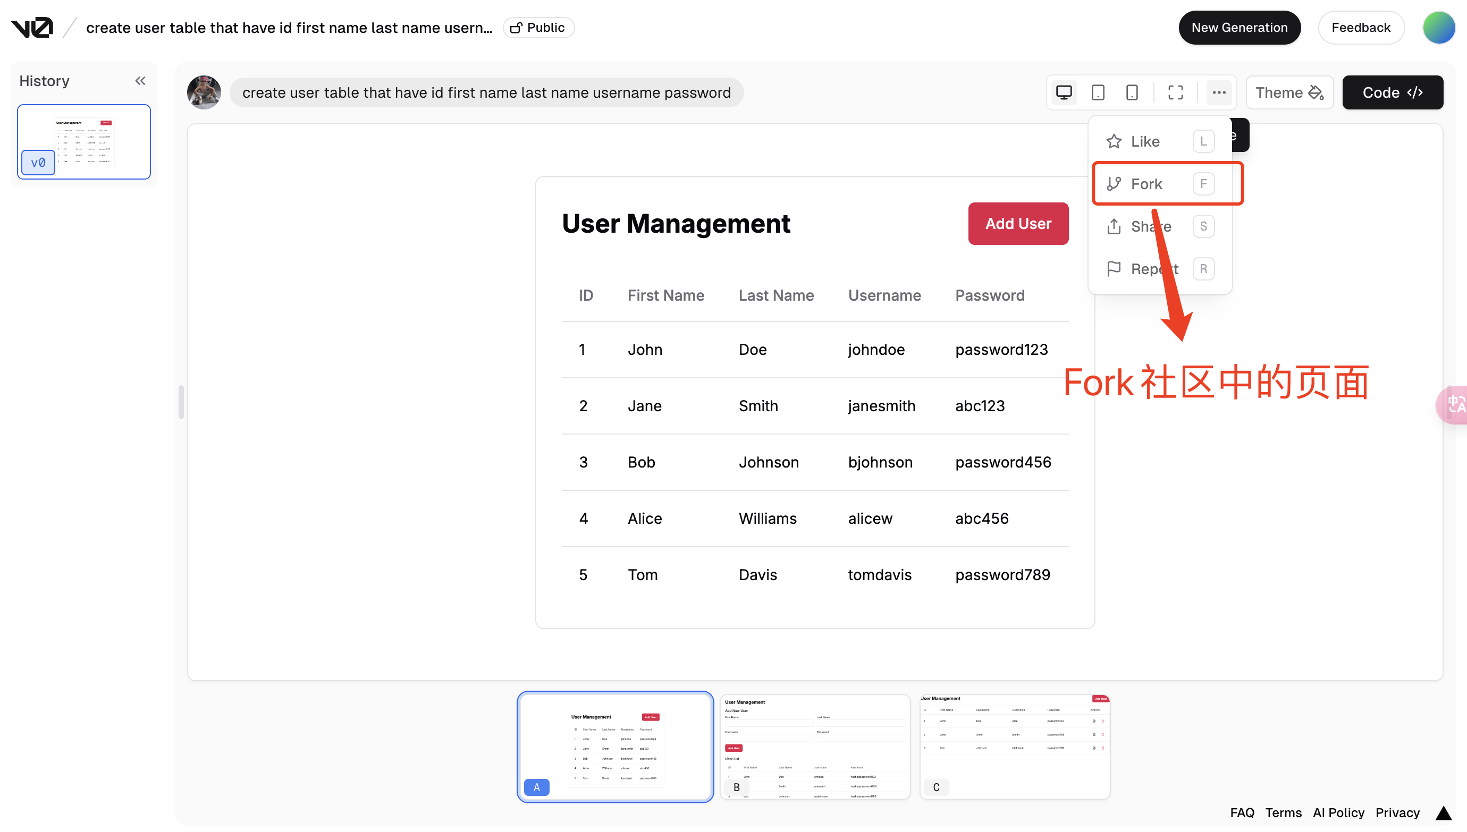Collapse the History panel
The image size is (1467, 832).
coord(140,81)
